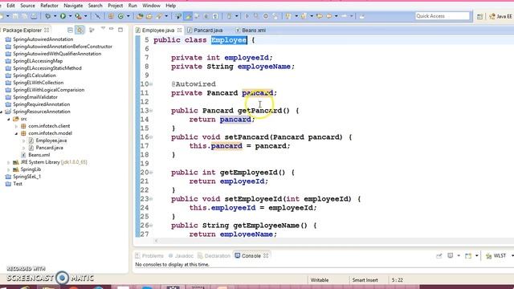Open the Source menu

click(x=27, y=6)
